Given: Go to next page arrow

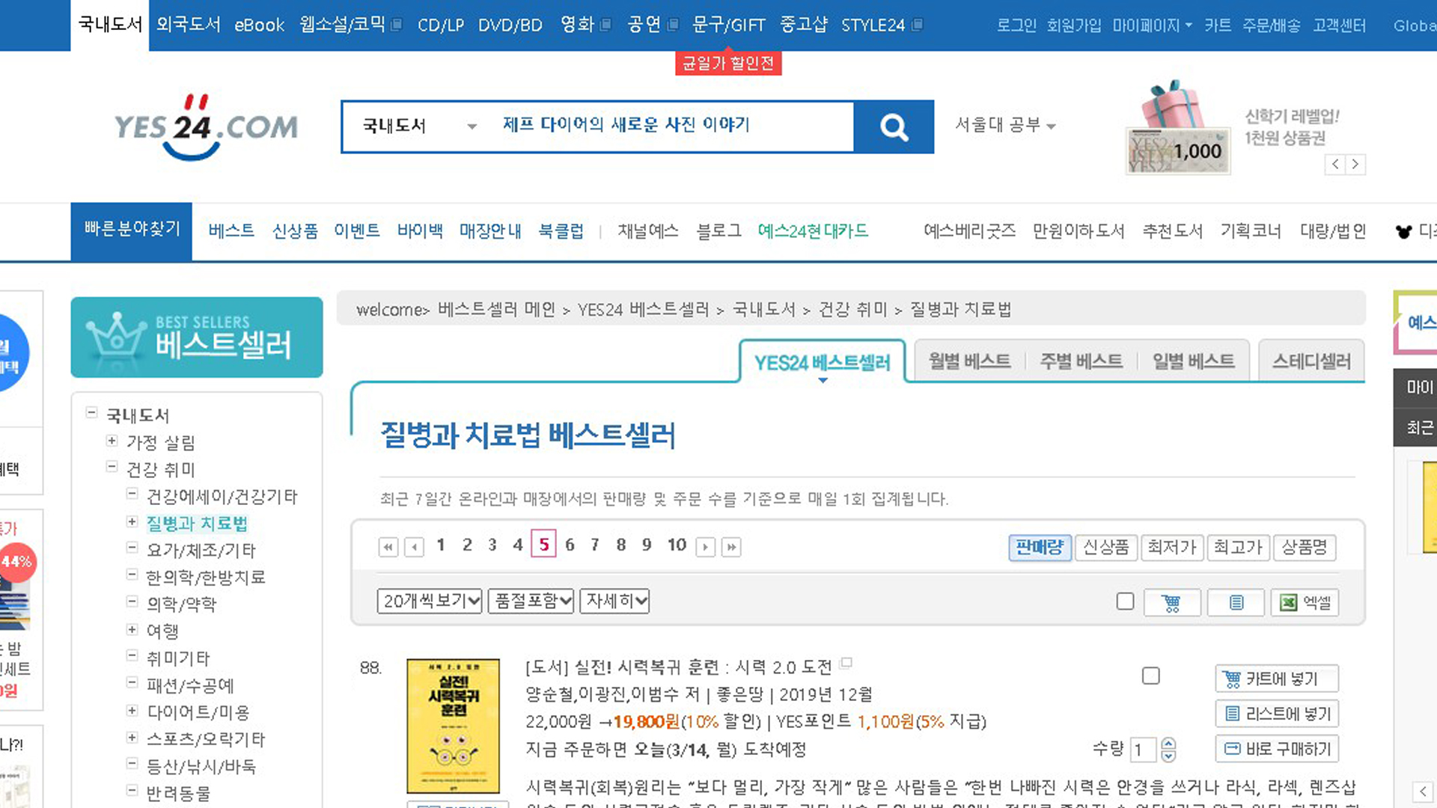Looking at the screenshot, I should 705,547.
